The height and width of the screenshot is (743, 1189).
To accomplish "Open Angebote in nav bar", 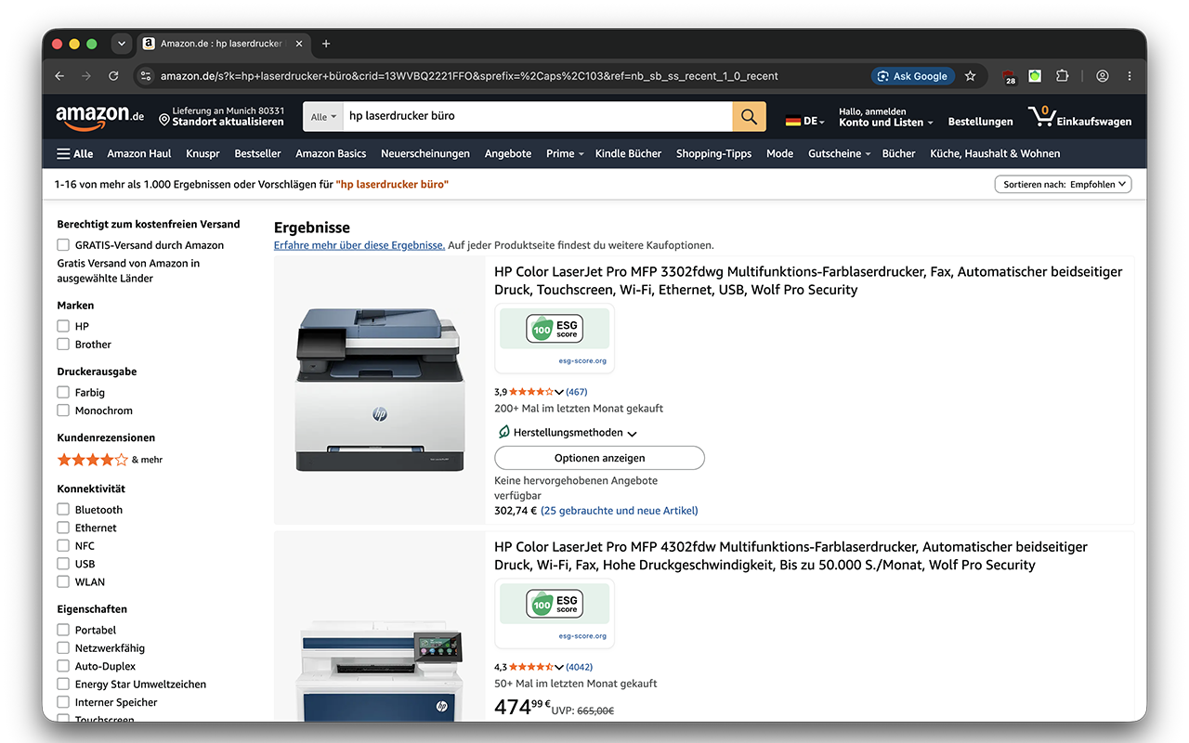I will 508,153.
